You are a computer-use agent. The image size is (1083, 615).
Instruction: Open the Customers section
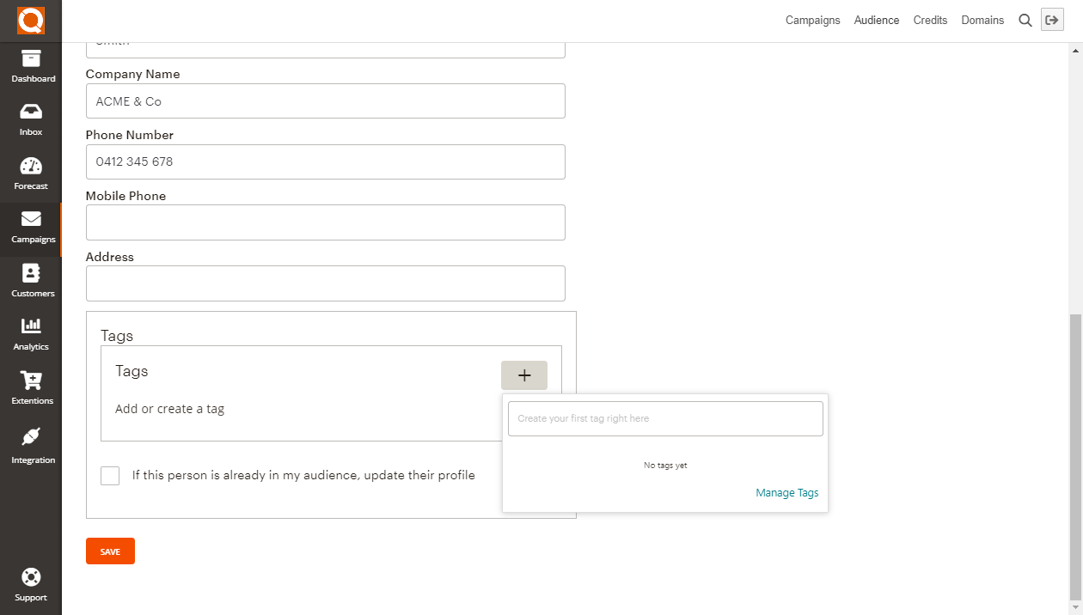click(x=31, y=280)
